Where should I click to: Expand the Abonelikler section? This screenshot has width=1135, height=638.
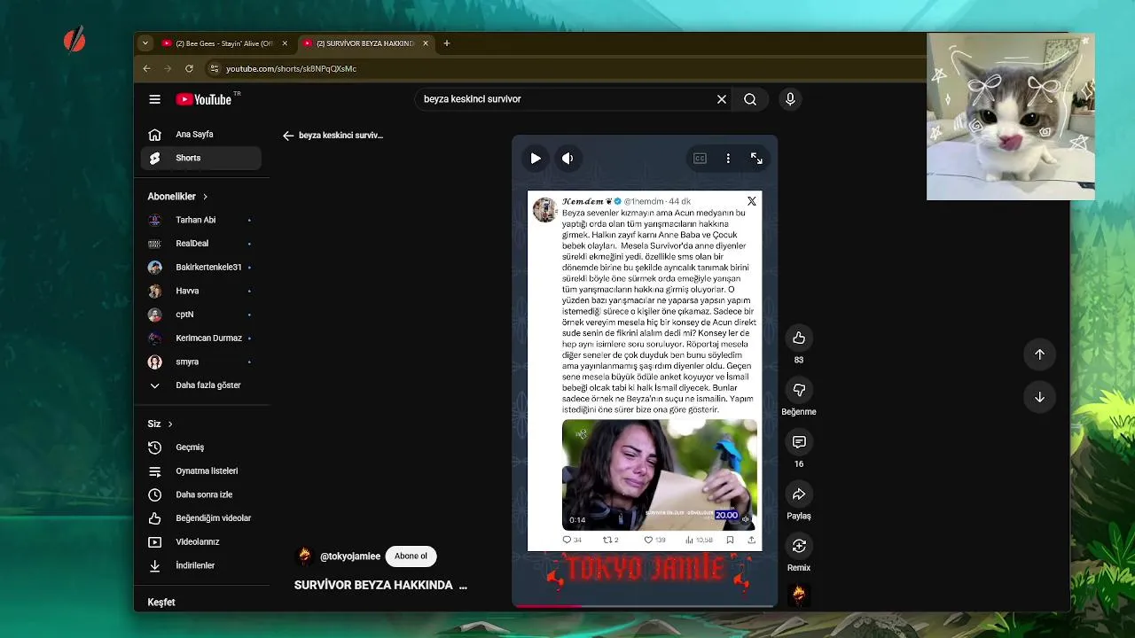click(177, 197)
